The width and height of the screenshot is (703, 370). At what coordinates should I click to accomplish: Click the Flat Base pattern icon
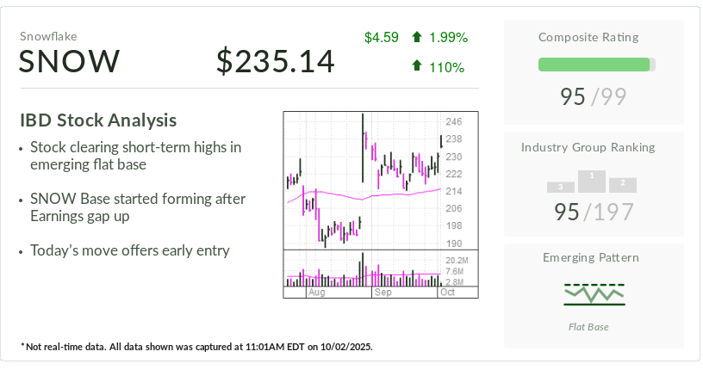[594, 294]
